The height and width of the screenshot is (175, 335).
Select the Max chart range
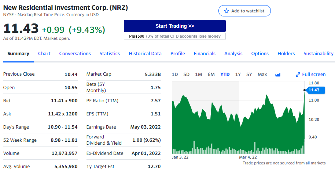pyautogui.click(x=262, y=74)
